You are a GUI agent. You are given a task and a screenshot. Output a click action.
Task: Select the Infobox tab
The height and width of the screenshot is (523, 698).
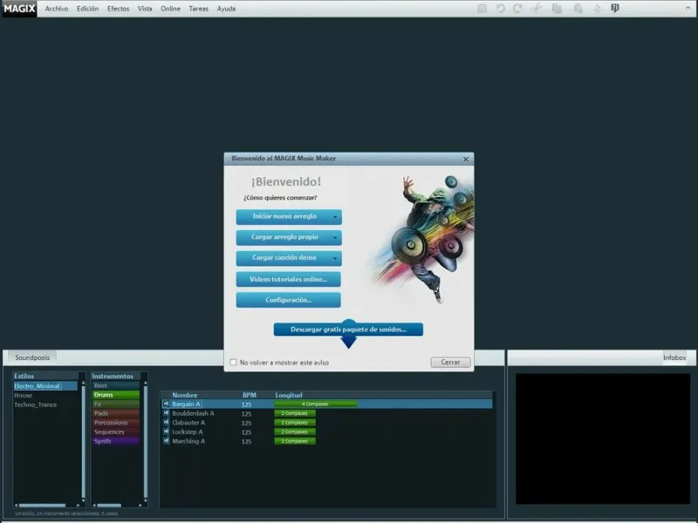pyautogui.click(x=674, y=357)
